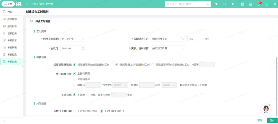278x124 pixels.
Task: Select 每个周期结算上个周期超时工时 radio option
Action: click(112, 65)
